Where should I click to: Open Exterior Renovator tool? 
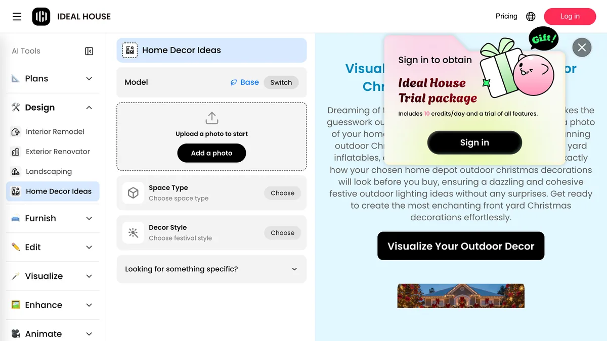pyautogui.click(x=53, y=152)
